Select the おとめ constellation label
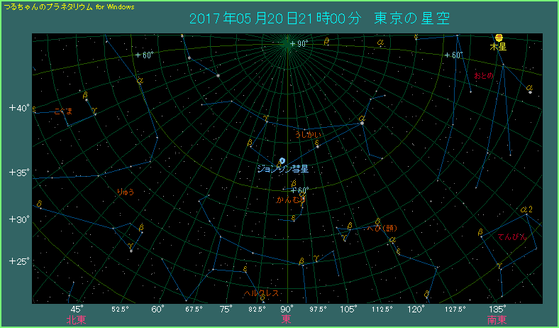Image resolution: width=559 pixels, height=328 pixels. 484,75
